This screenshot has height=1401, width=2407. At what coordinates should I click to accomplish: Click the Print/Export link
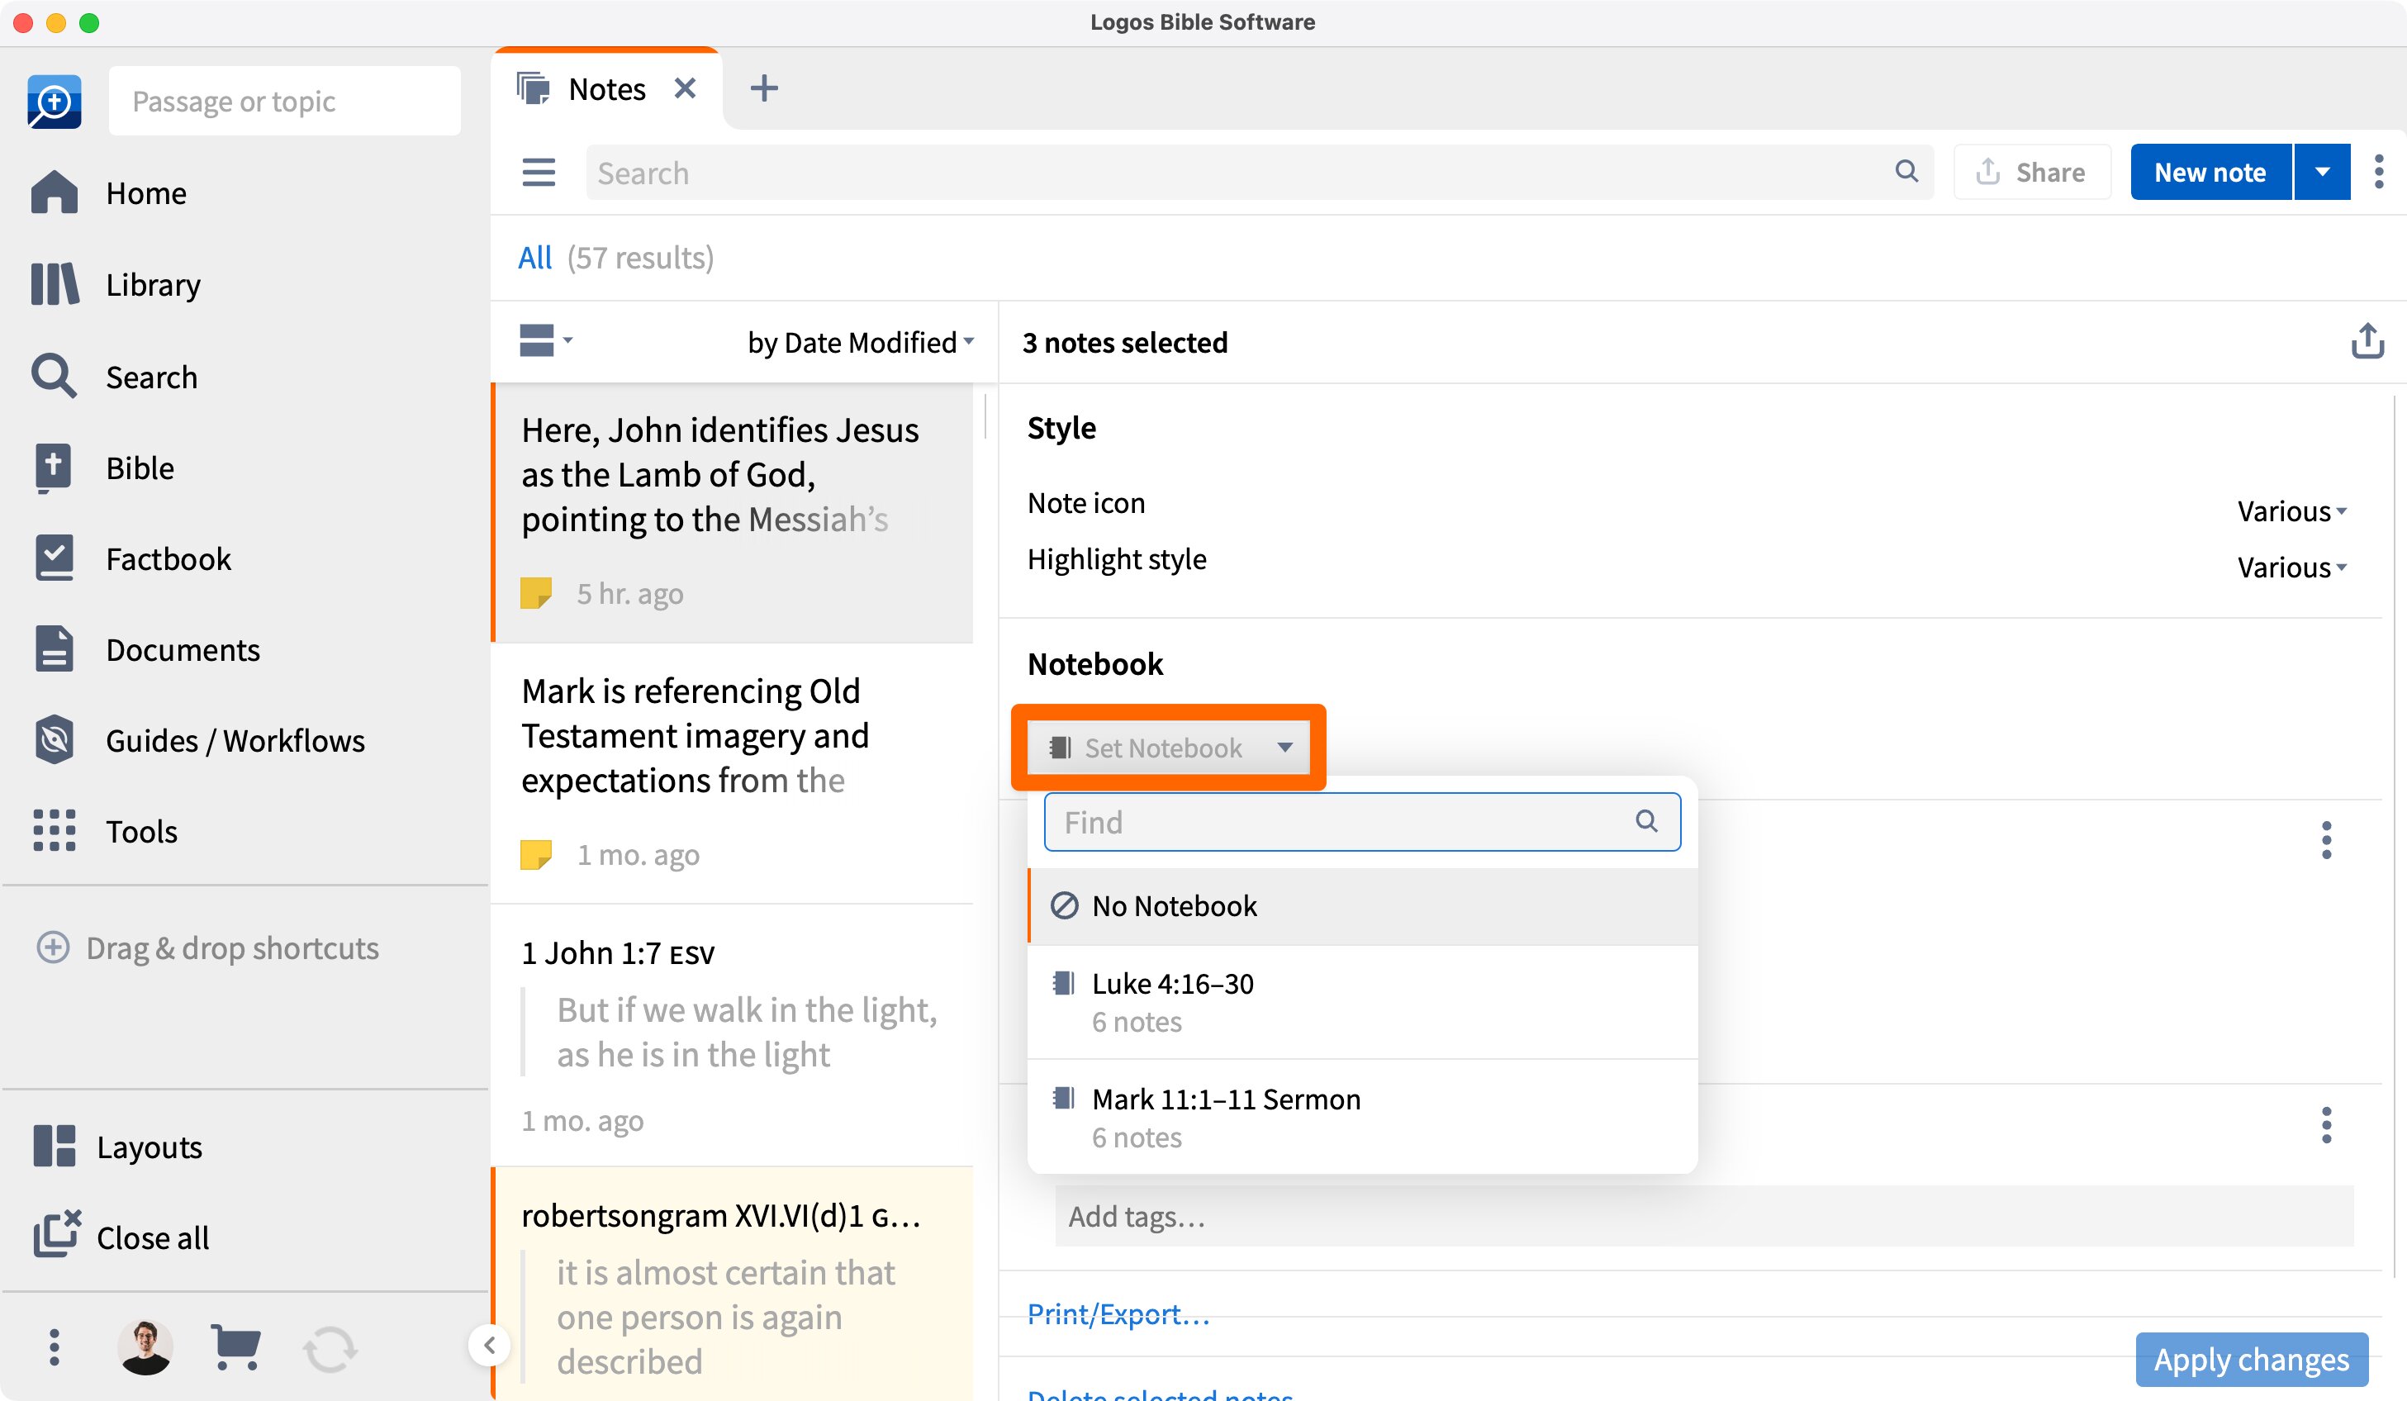click(1118, 1314)
